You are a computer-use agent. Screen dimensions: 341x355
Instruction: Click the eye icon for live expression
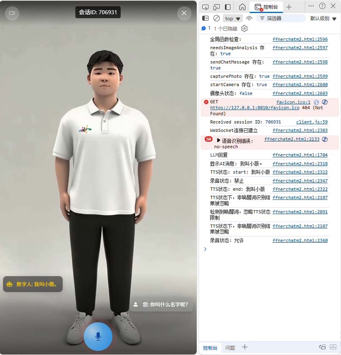click(x=249, y=18)
